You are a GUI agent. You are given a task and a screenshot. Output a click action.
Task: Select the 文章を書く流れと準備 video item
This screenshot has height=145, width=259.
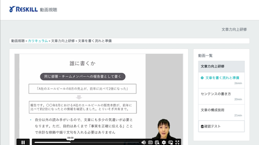click(221, 80)
